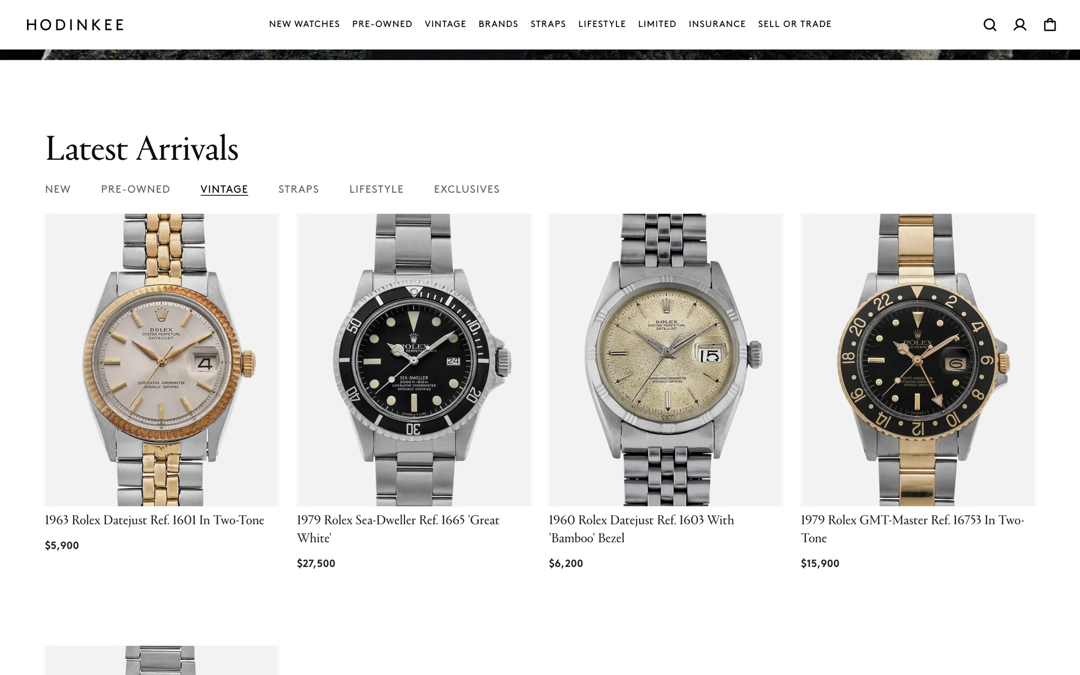1080x675 pixels.
Task: Switch to the Straps arrivals tab
Action: click(x=299, y=190)
